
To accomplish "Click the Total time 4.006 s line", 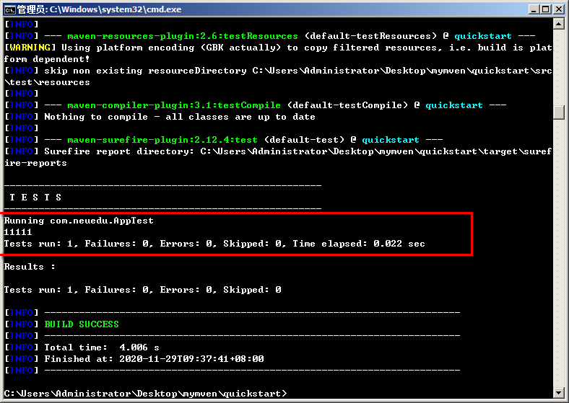I will (102, 347).
